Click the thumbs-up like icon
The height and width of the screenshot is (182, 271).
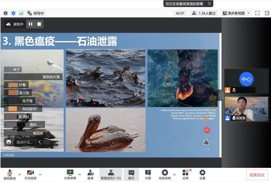point(206,142)
